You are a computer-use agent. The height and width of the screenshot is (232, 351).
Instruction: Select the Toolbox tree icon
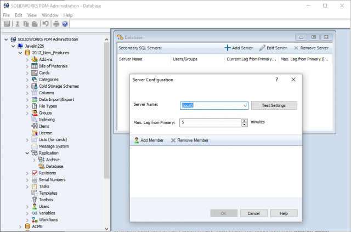point(35,200)
